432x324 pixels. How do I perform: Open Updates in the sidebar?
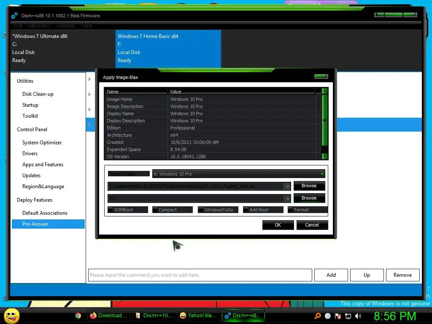click(31, 175)
